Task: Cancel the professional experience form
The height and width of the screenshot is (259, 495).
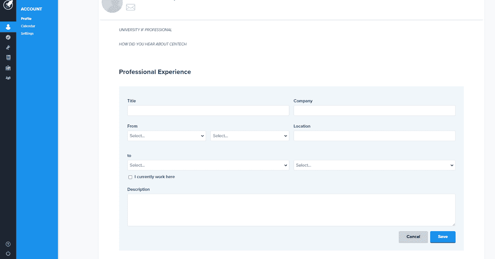Action: (413, 237)
